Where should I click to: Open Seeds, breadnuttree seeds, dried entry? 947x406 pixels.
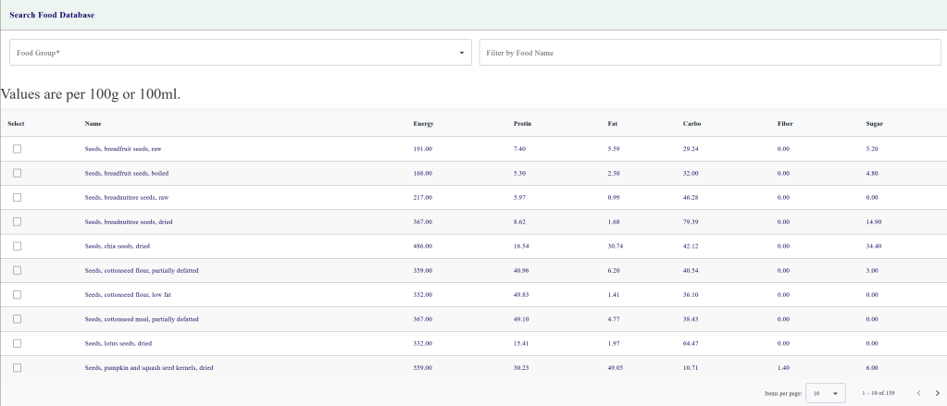click(130, 222)
